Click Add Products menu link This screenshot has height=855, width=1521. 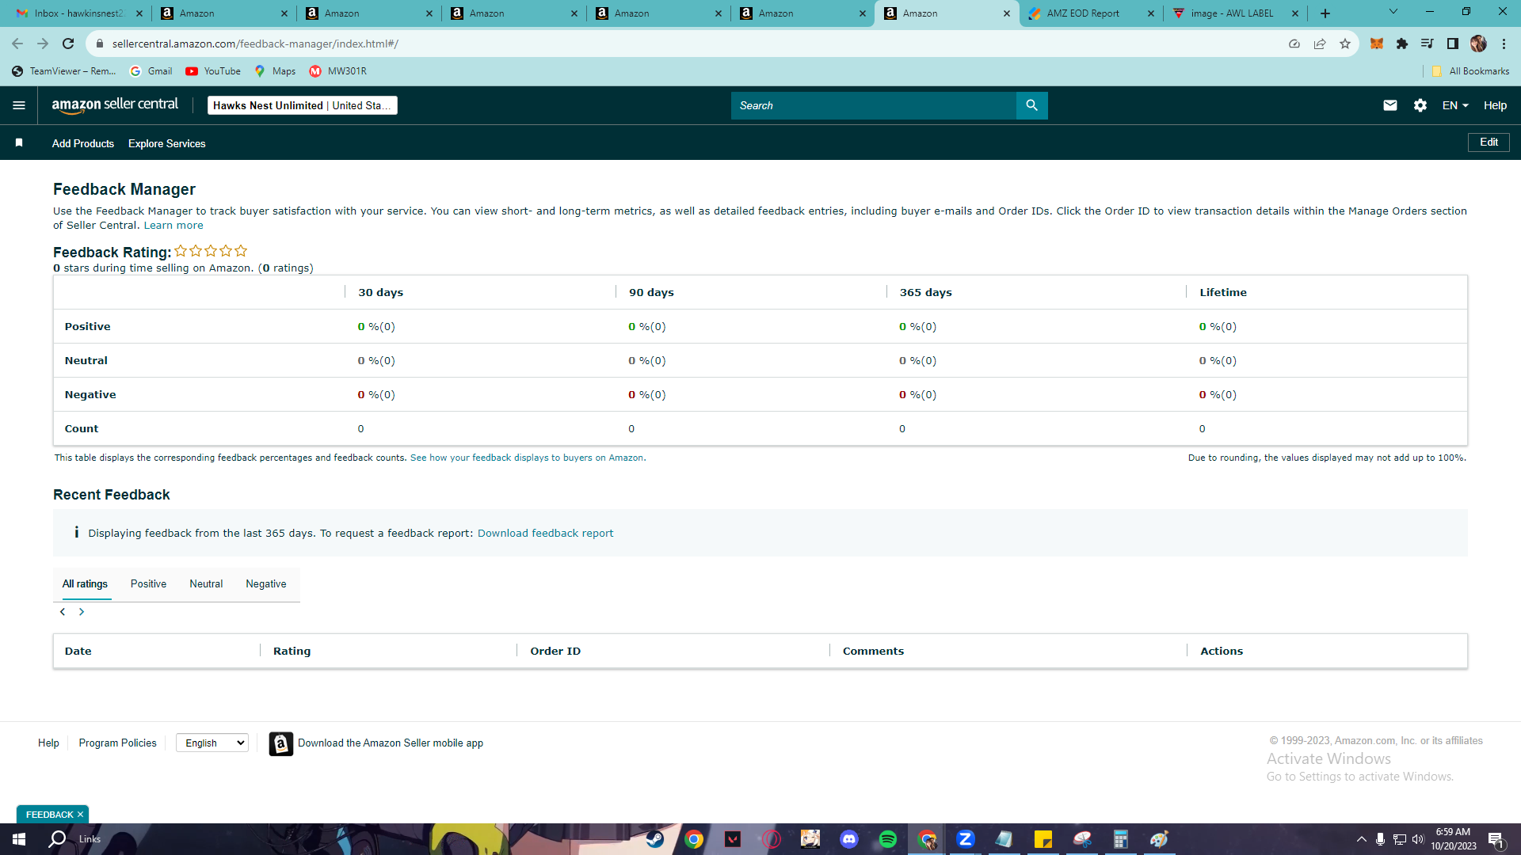pos(83,143)
